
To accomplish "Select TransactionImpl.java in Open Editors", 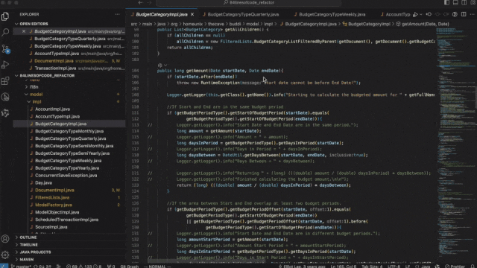I will (x=69, y=68).
